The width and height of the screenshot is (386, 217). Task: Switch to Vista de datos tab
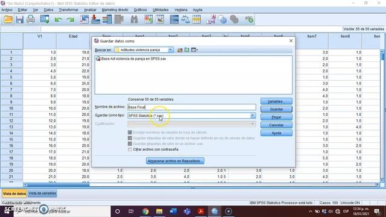coord(14,193)
